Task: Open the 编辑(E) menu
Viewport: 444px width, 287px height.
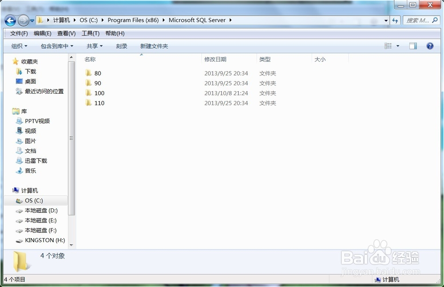Action: (x=43, y=33)
